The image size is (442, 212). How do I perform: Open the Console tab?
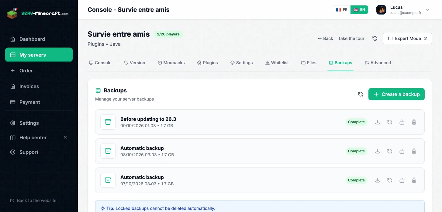[100, 63]
